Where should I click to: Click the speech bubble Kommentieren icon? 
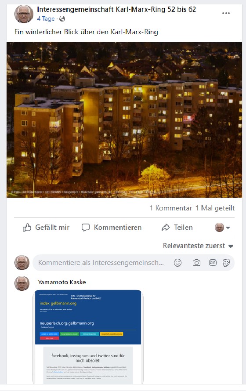tap(86, 228)
